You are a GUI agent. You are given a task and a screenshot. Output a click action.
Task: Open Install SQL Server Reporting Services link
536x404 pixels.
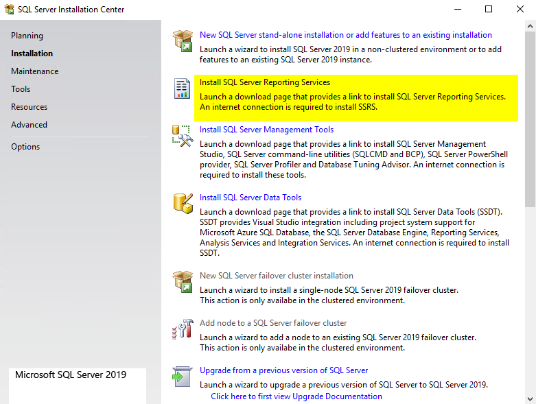[x=264, y=82]
